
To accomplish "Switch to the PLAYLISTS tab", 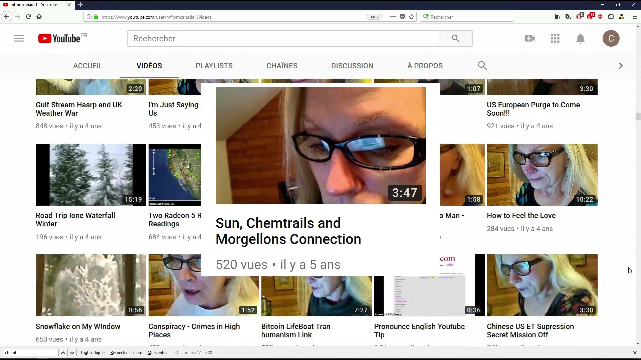I will 214,66.
